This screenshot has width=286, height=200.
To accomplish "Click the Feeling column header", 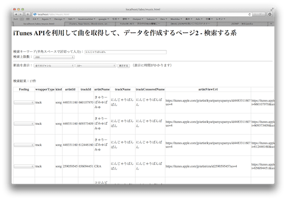I will [24, 90].
